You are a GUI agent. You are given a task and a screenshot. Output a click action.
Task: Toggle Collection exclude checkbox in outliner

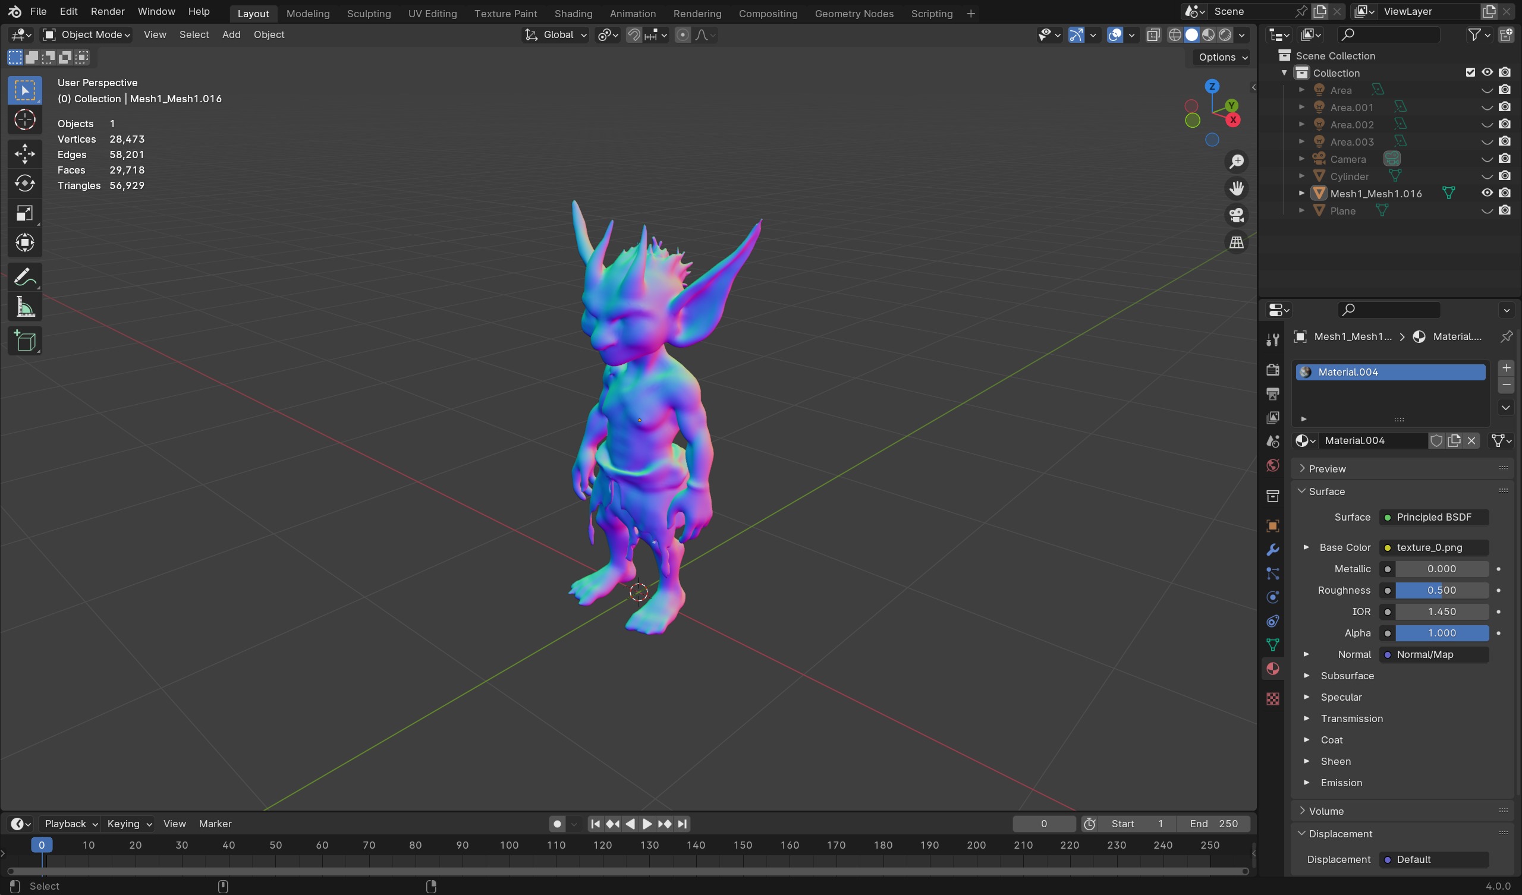[x=1470, y=73]
